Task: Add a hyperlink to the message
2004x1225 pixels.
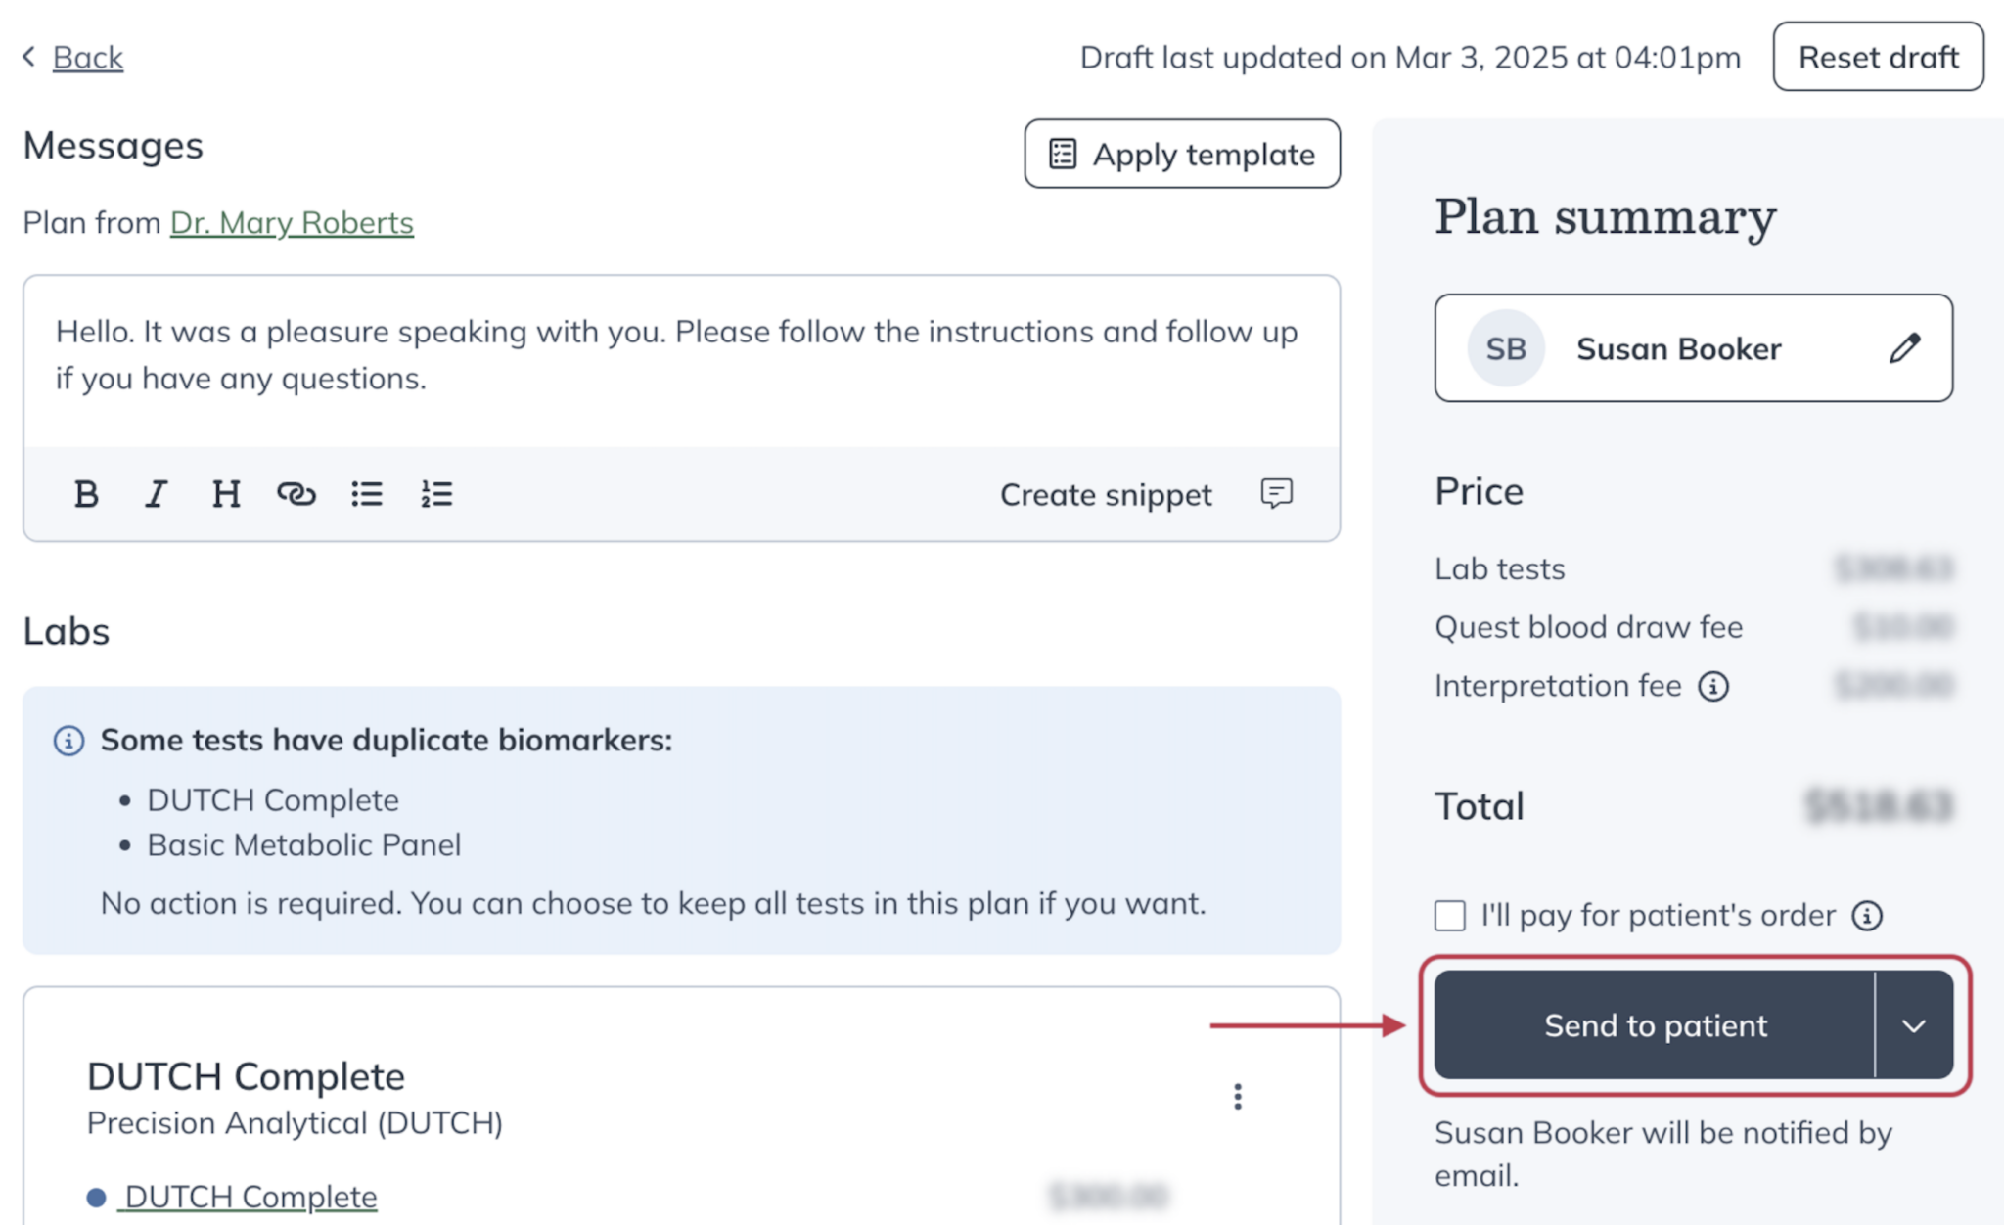Action: [x=296, y=494]
